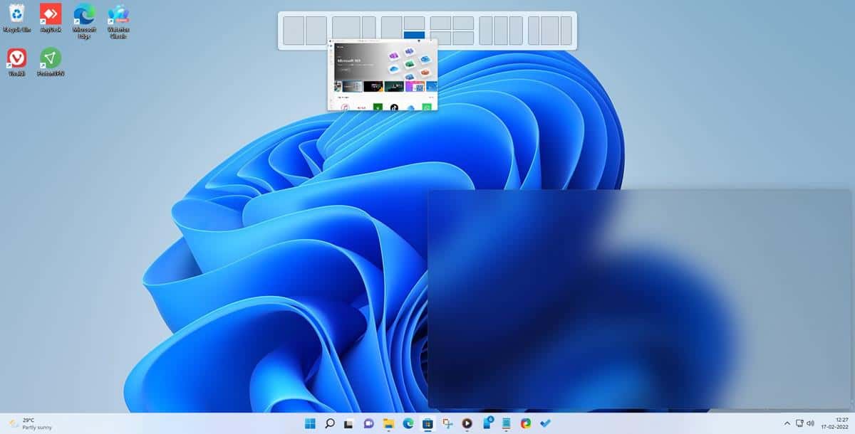Select top-right zone of the third snap layout
The image size is (855, 434).
tap(414, 23)
